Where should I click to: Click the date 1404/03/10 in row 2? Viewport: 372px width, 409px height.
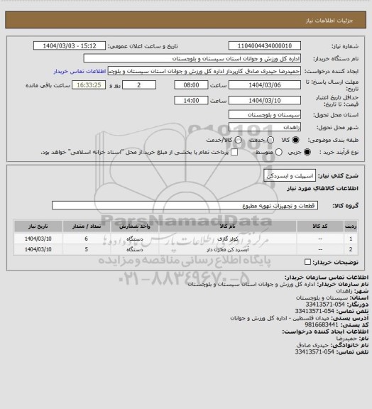tap(38, 250)
